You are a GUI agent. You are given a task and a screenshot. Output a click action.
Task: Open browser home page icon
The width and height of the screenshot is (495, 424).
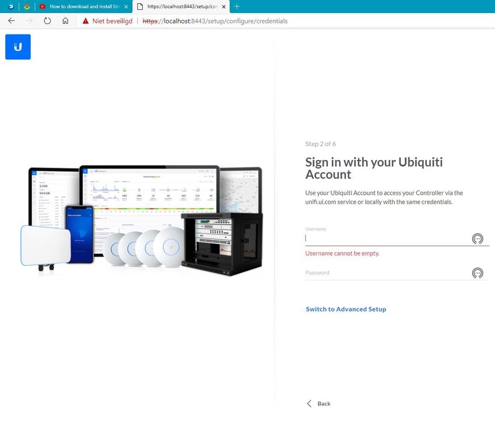pos(66,21)
